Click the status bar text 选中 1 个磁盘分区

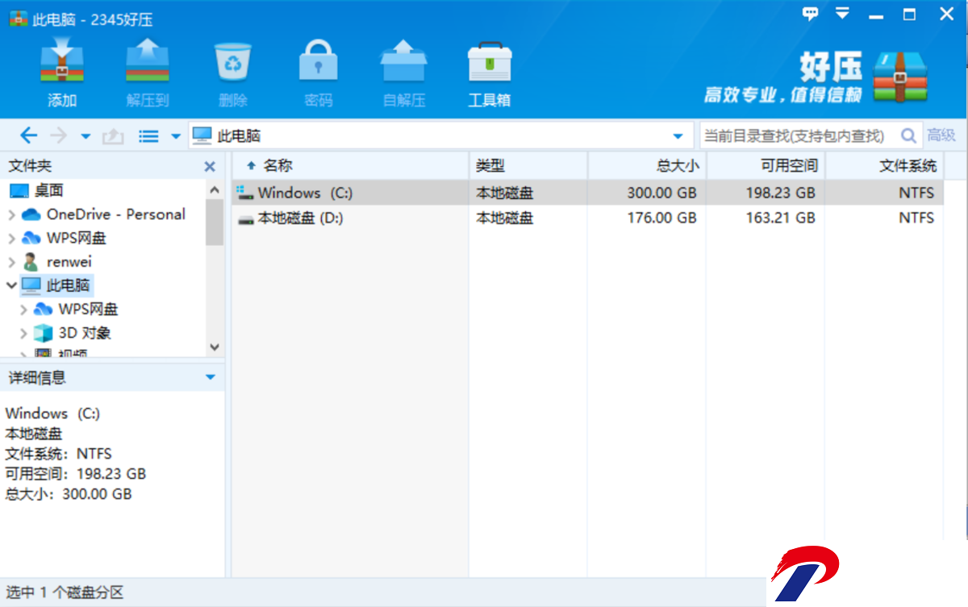[x=65, y=592]
